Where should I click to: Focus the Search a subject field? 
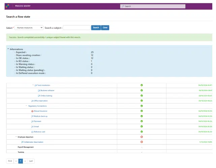tap(76, 28)
